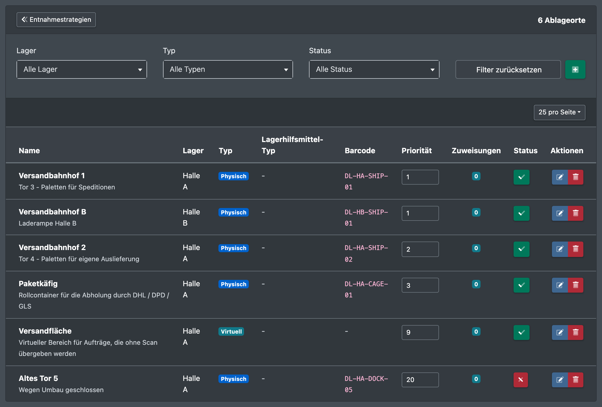Edit the Versandbahnhof 2 entry
Image resolution: width=602 pixels, height=407 pixels.
pos(560,249)
